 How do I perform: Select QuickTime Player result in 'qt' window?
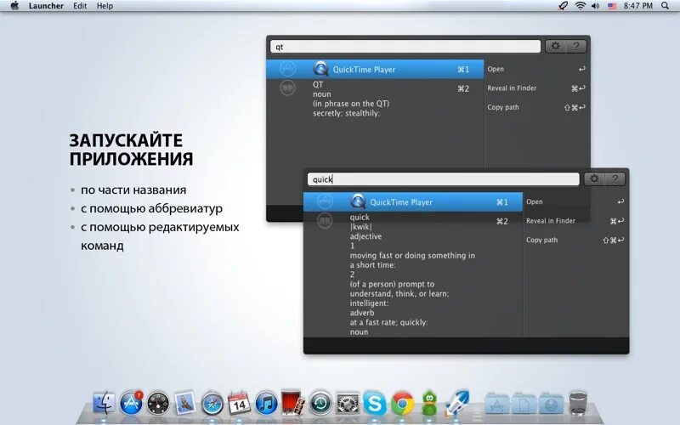[375, 69]
